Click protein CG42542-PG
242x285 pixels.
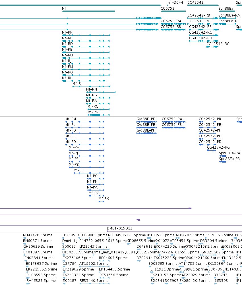pyautogui.click(x=218, y=147)
